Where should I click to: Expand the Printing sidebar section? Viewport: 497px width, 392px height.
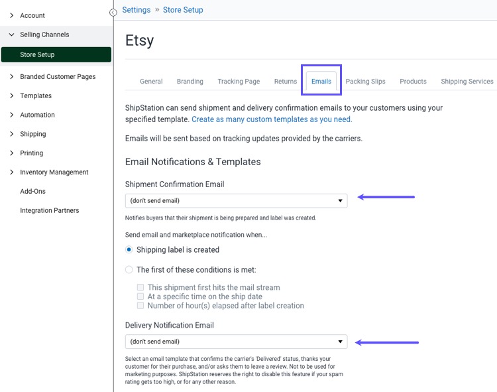pyautogui.click(x=12, y=153)
